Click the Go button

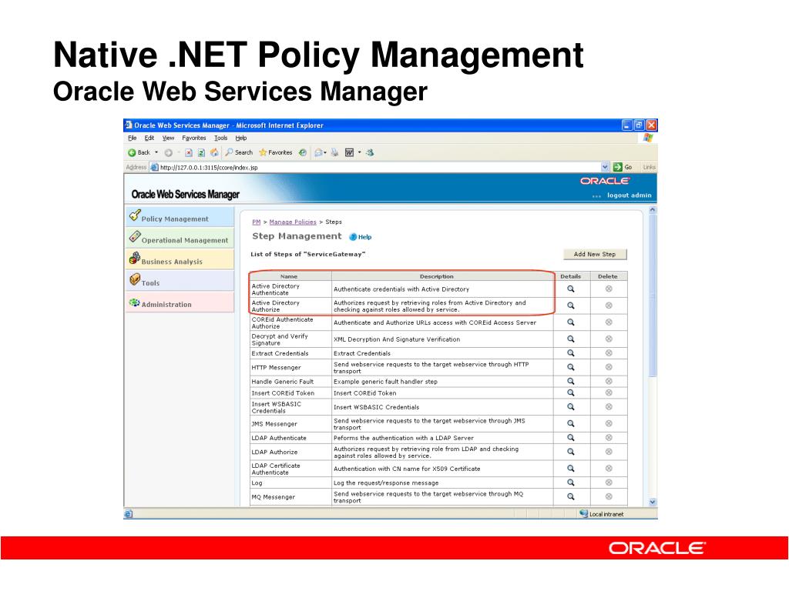(x=623, y=167)
